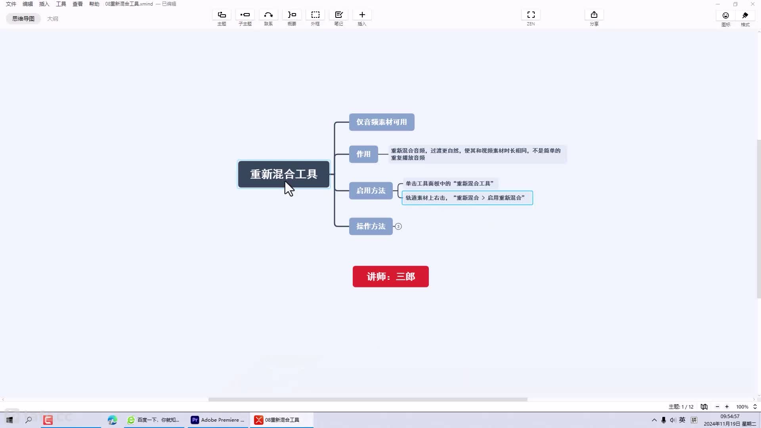
Task: Click the Relationship (联系) toolbar icon
Action: (x=268, y=15)
